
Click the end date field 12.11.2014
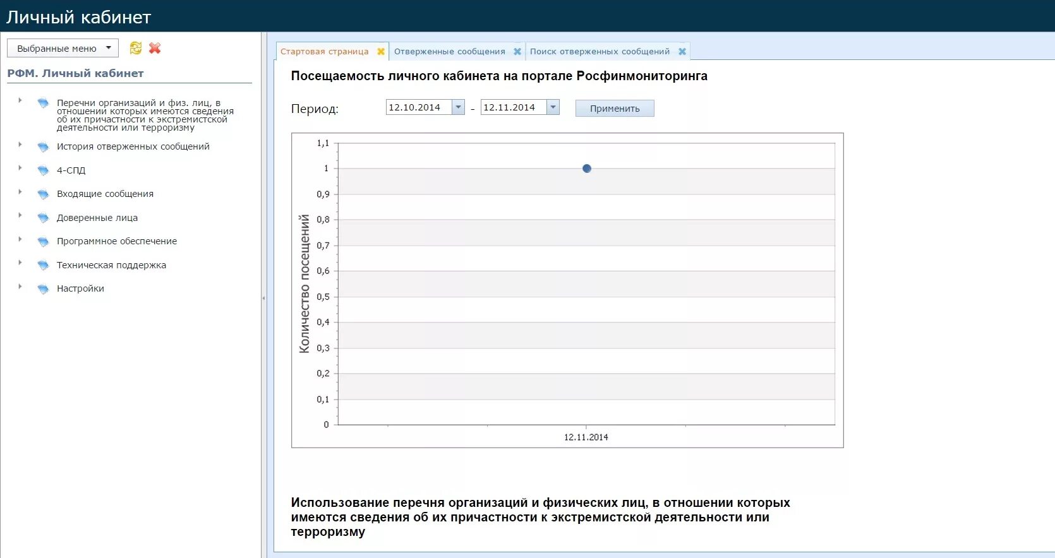tap(514, 107)
